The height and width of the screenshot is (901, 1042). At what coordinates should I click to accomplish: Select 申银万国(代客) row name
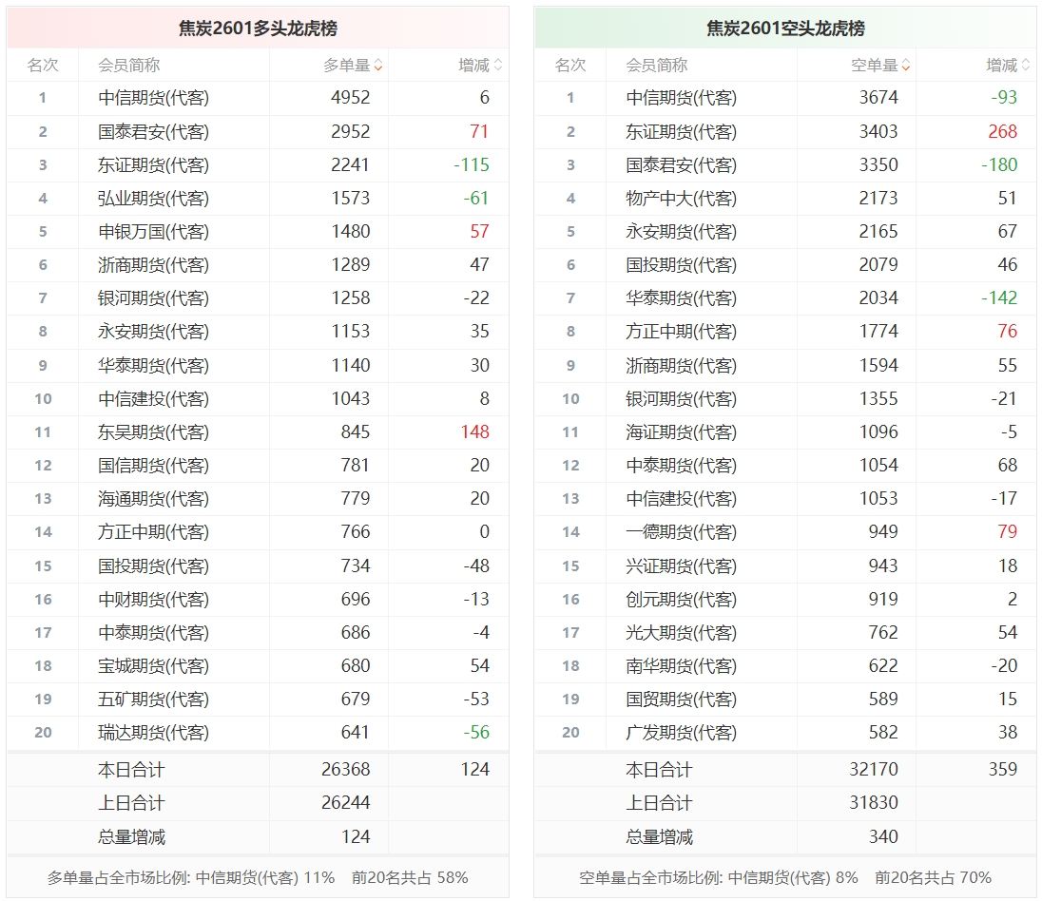point(153,231)
